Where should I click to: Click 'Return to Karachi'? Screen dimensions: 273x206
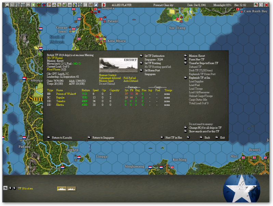62,137
